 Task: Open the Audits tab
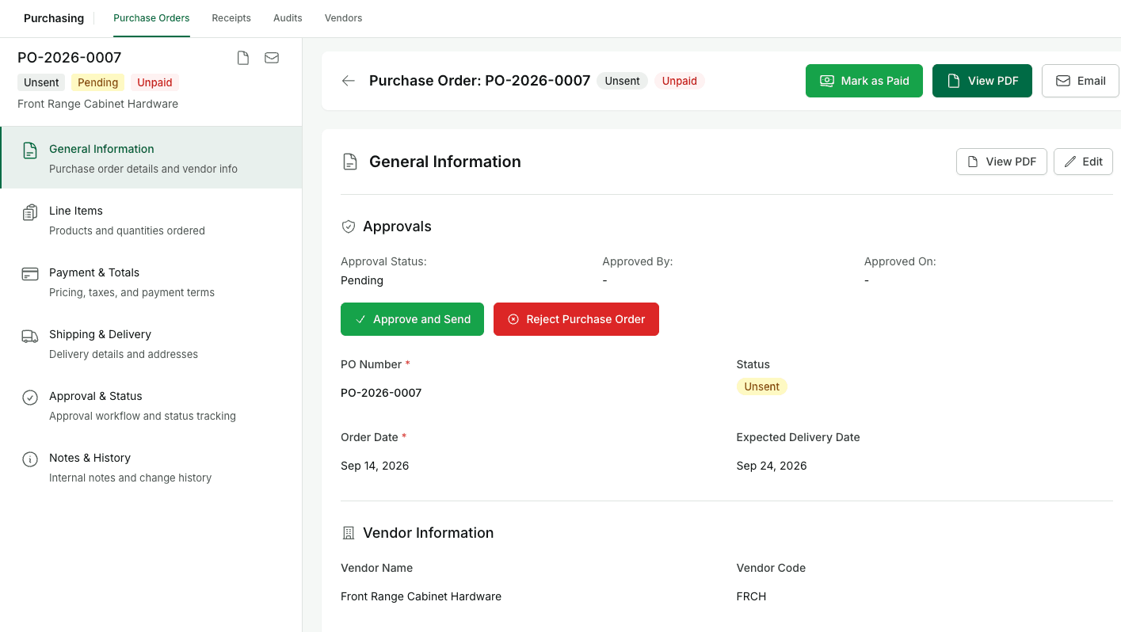288,17
